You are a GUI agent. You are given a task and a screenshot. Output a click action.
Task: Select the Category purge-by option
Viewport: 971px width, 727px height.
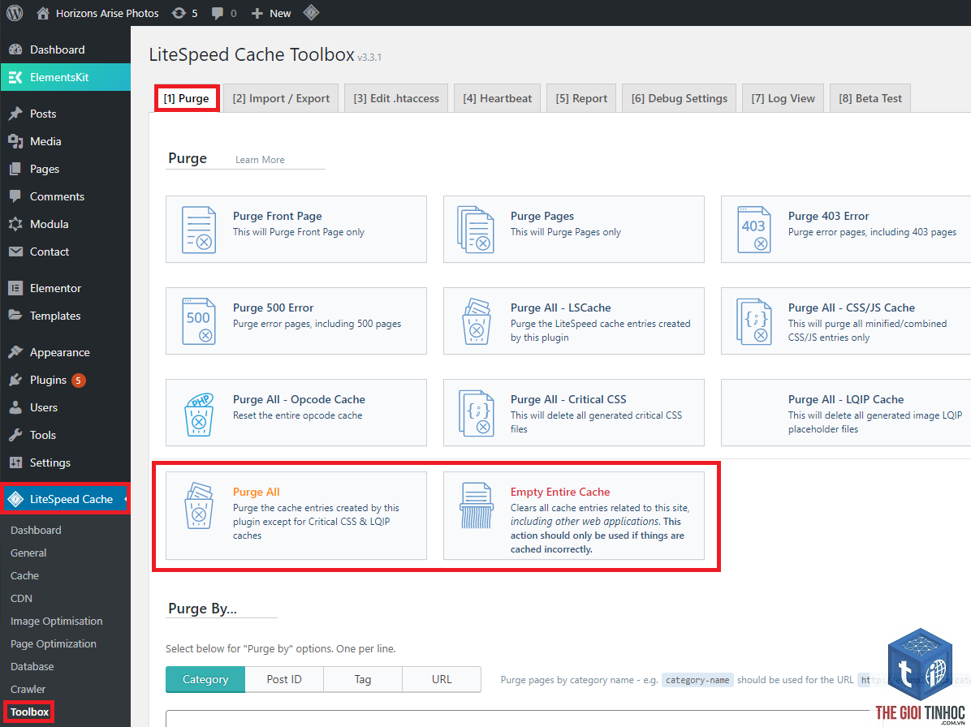tap(205, 679)
